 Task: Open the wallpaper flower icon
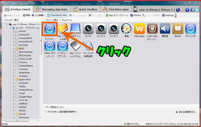(x=126, y=29)
